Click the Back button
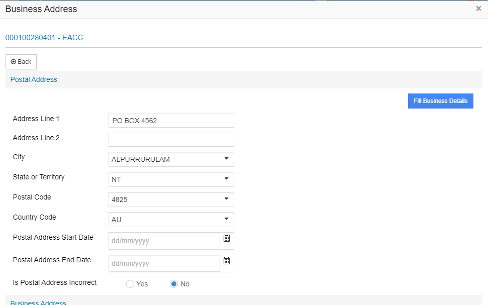The width and height of the screenshot is (488, 305). point(21,62)
